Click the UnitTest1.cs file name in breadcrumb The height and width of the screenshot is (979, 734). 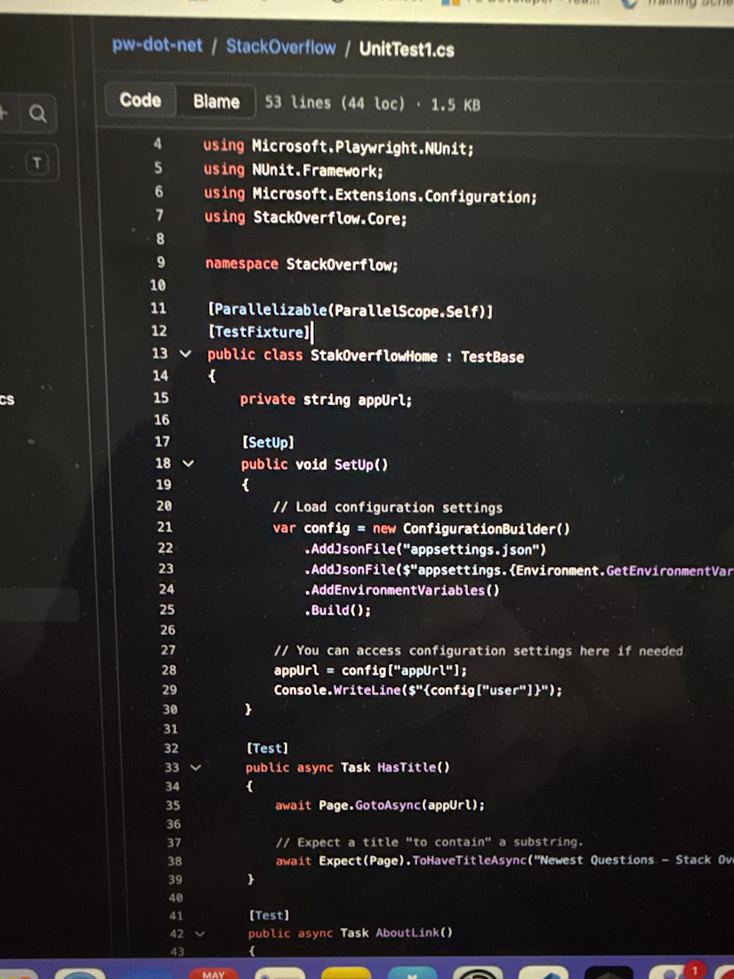[407, 49]
